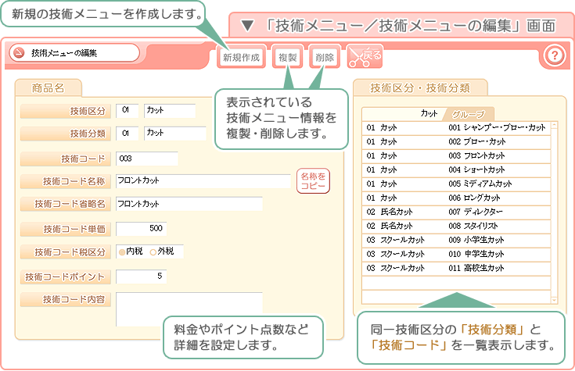Click the 技術コード単価 price field
Screen dimensions: 575x371
click(141, 229)
